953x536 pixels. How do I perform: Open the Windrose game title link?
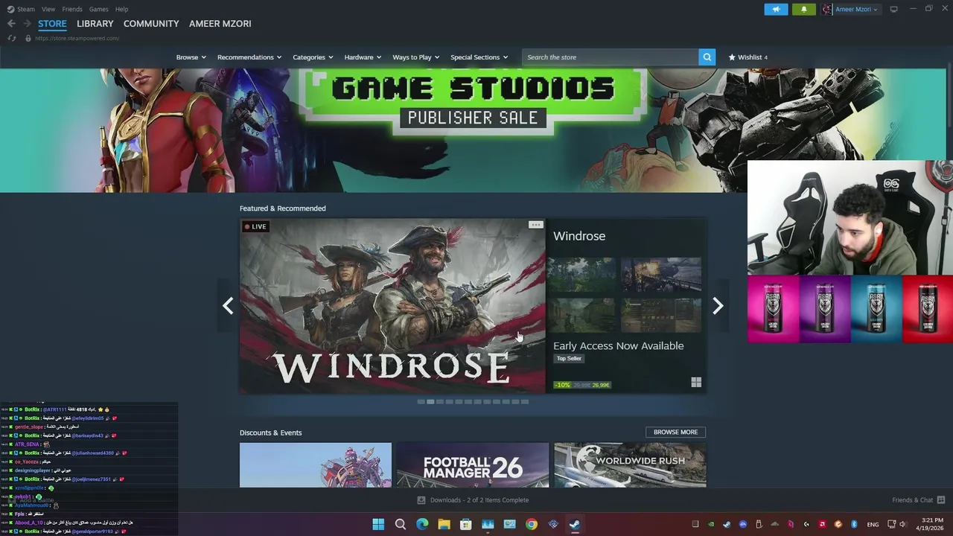579,236
